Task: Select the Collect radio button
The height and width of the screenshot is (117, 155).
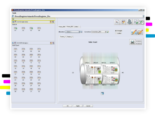Action: (116, 33)
